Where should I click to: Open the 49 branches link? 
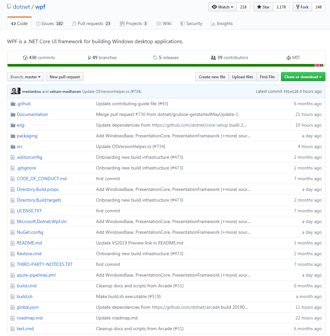pyautogui.click(x=102, y=58)
